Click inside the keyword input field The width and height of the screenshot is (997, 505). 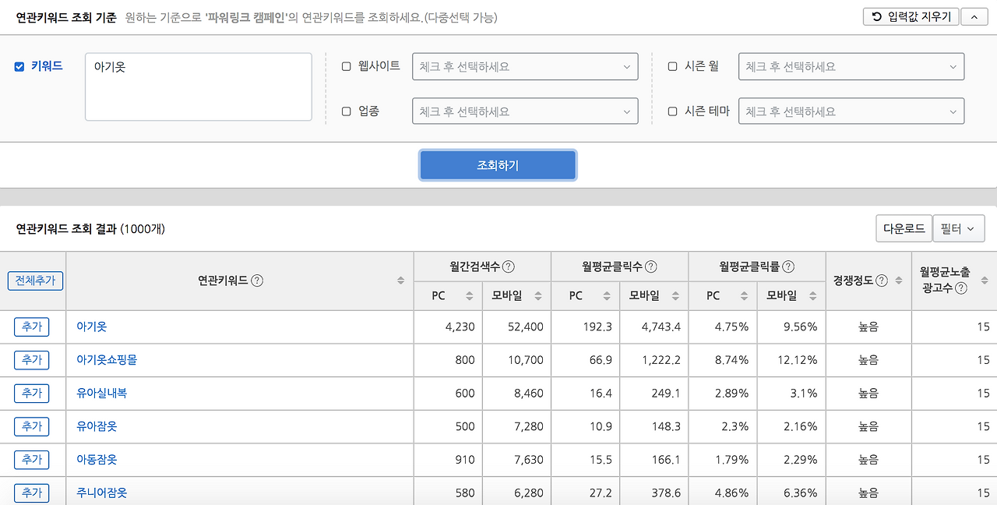198,86
